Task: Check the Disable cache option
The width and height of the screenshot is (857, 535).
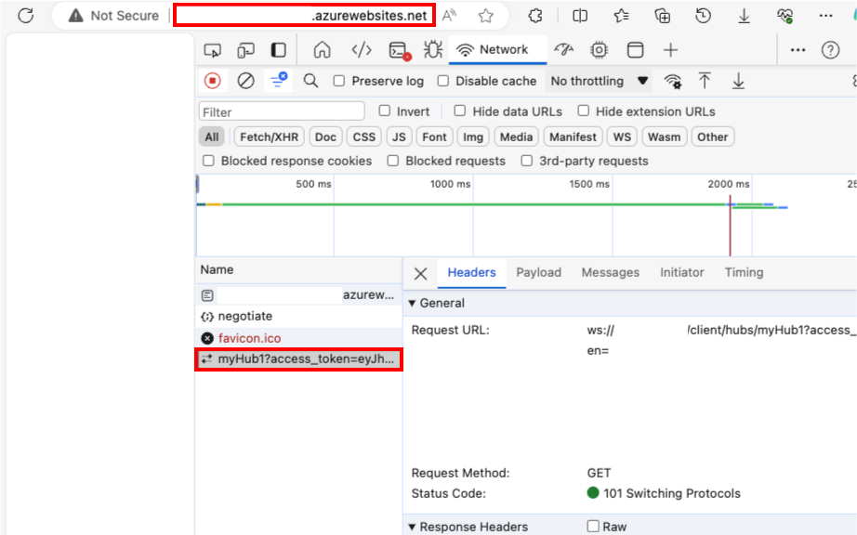Action: tap(445, 81)
